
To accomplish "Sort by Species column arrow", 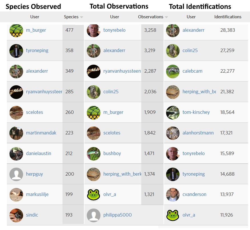I will pyautogui.click(x=81, y=17).
